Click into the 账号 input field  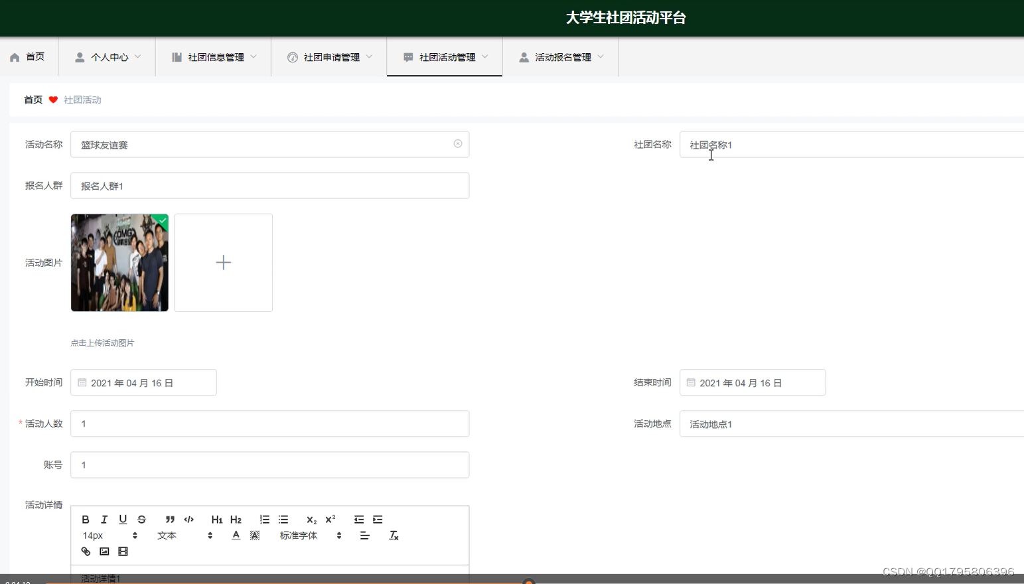tap(270, 465)
